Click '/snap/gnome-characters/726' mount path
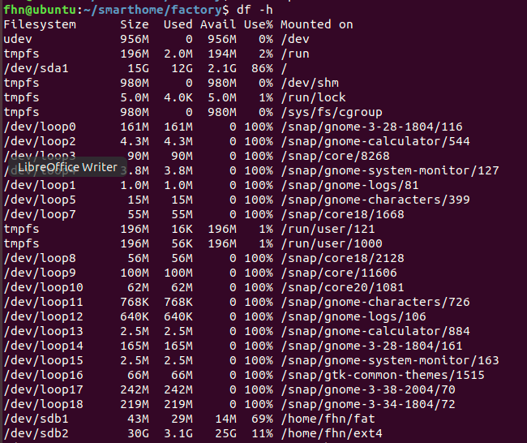This screenshot has height=443, width=527. click(x=375, y=303)
